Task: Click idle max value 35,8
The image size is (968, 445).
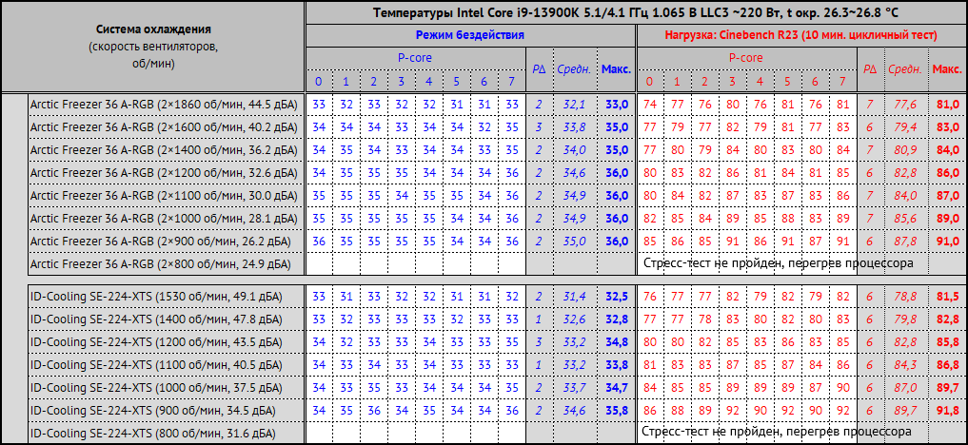Action: tap(616, 411)
